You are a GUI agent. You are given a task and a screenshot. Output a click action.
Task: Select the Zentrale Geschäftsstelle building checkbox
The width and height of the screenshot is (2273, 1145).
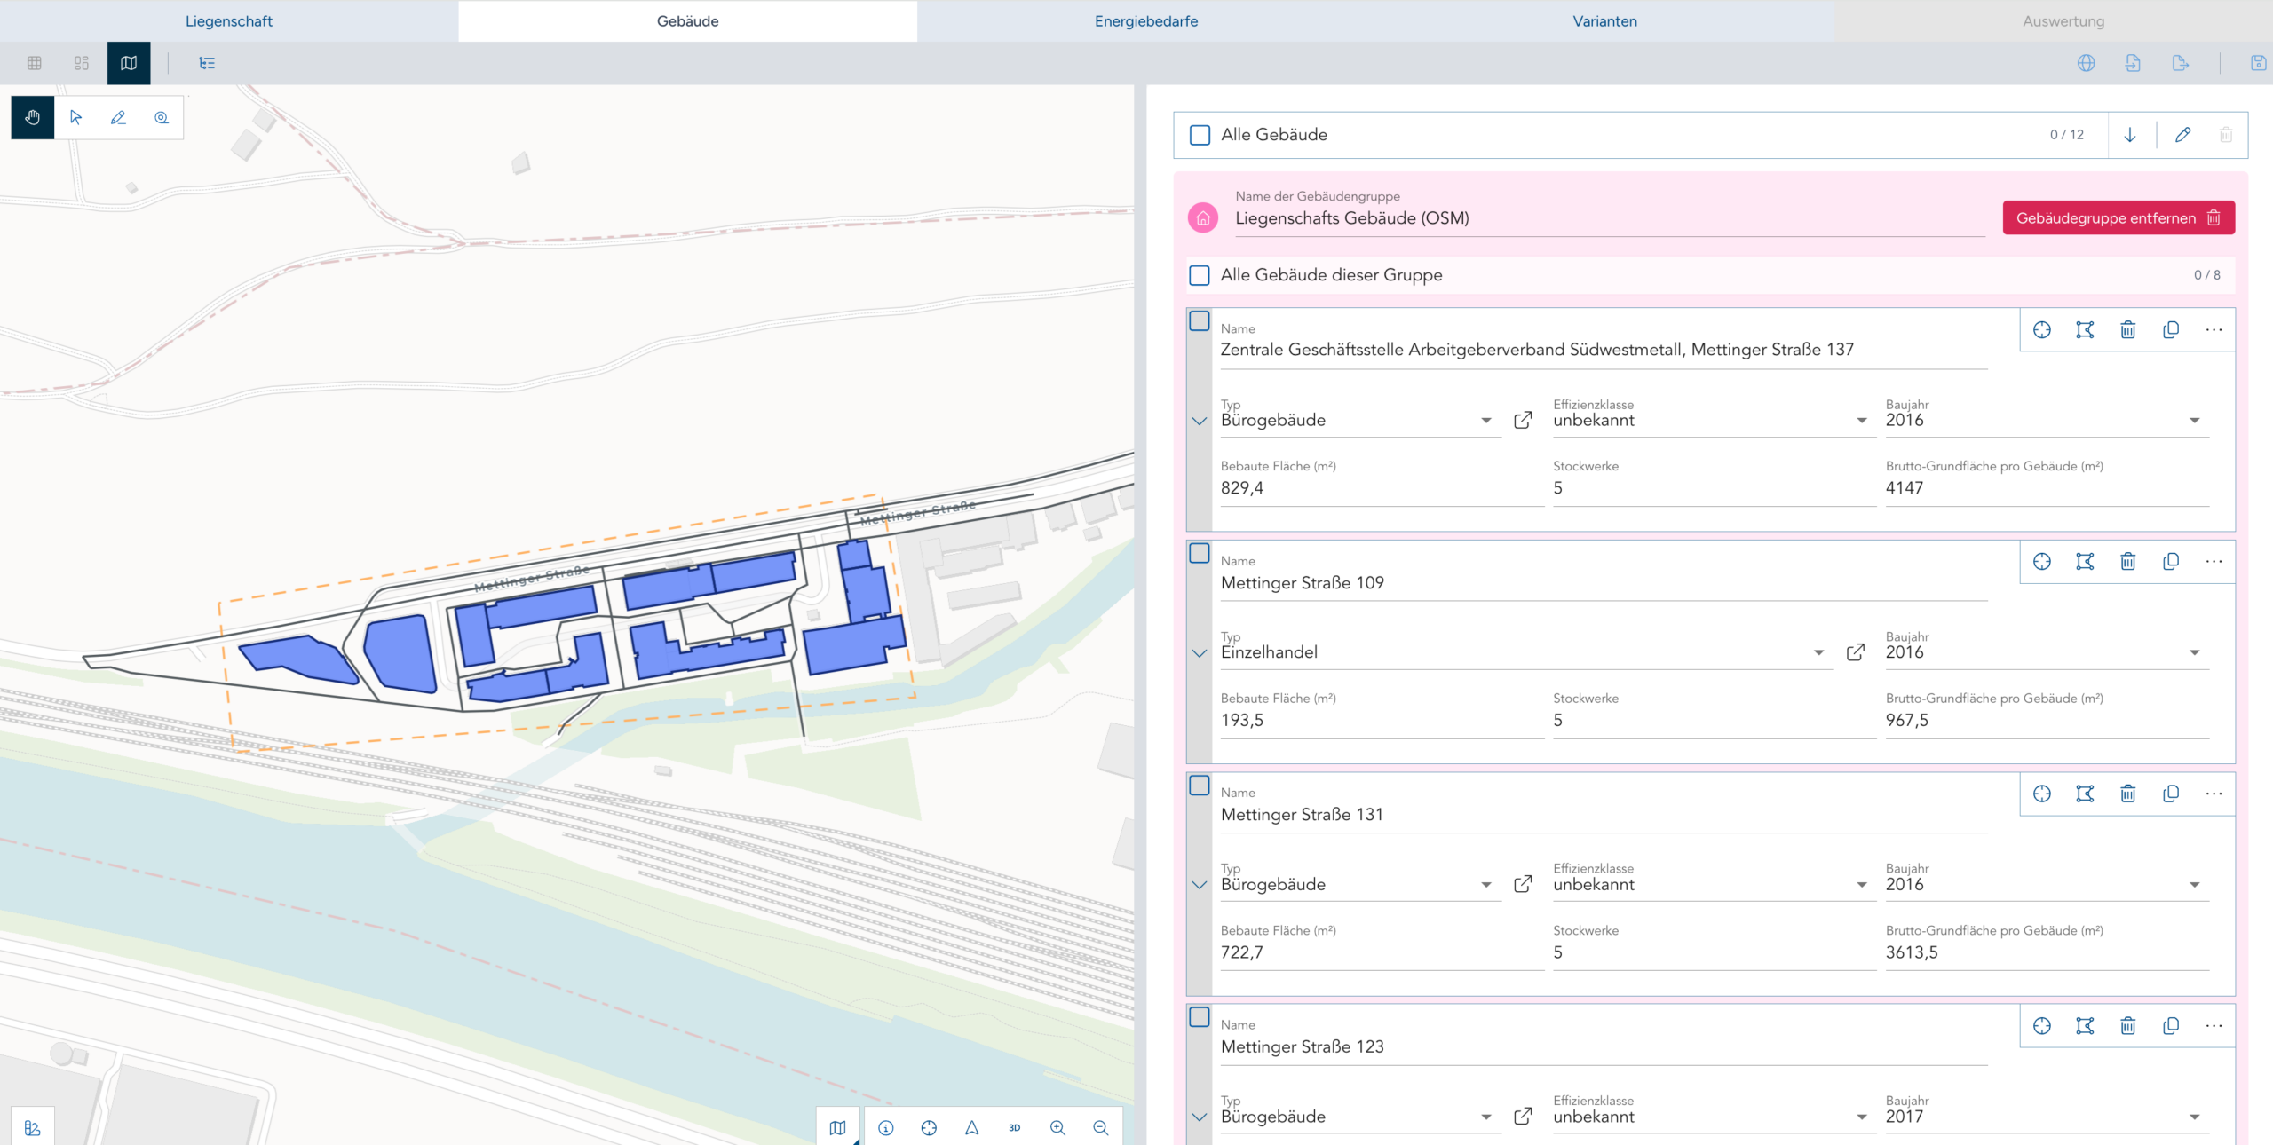pyautogui.click(x=1200, y=321)
